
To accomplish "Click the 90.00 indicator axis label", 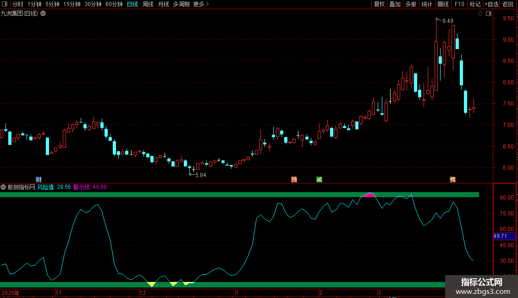I will tap(507, 197).
